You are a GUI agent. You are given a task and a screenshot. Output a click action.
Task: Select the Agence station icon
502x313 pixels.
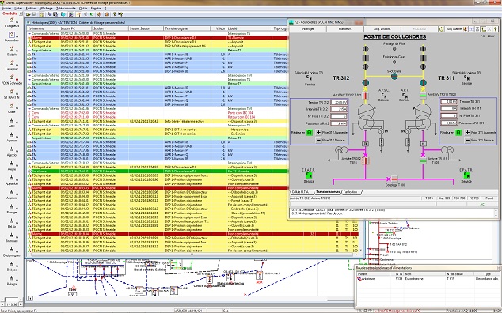click(12, 135)
